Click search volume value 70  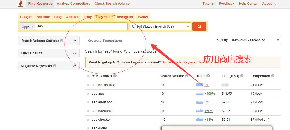click(162, 111)
